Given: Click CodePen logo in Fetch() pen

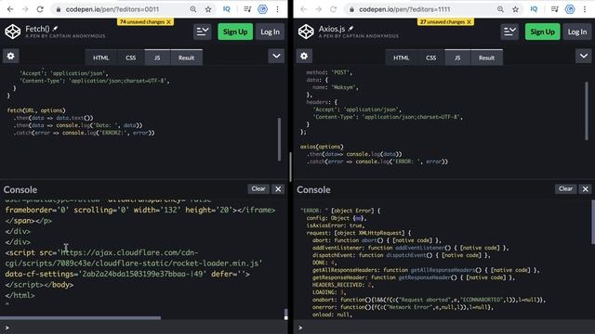Looking at the screenshot, I should tap(12, 32).
